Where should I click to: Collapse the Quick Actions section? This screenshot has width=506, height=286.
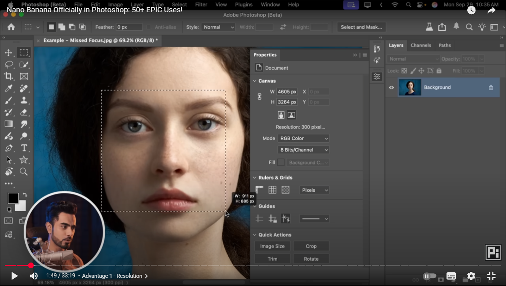pyautogui.click(x=255, y=235)
